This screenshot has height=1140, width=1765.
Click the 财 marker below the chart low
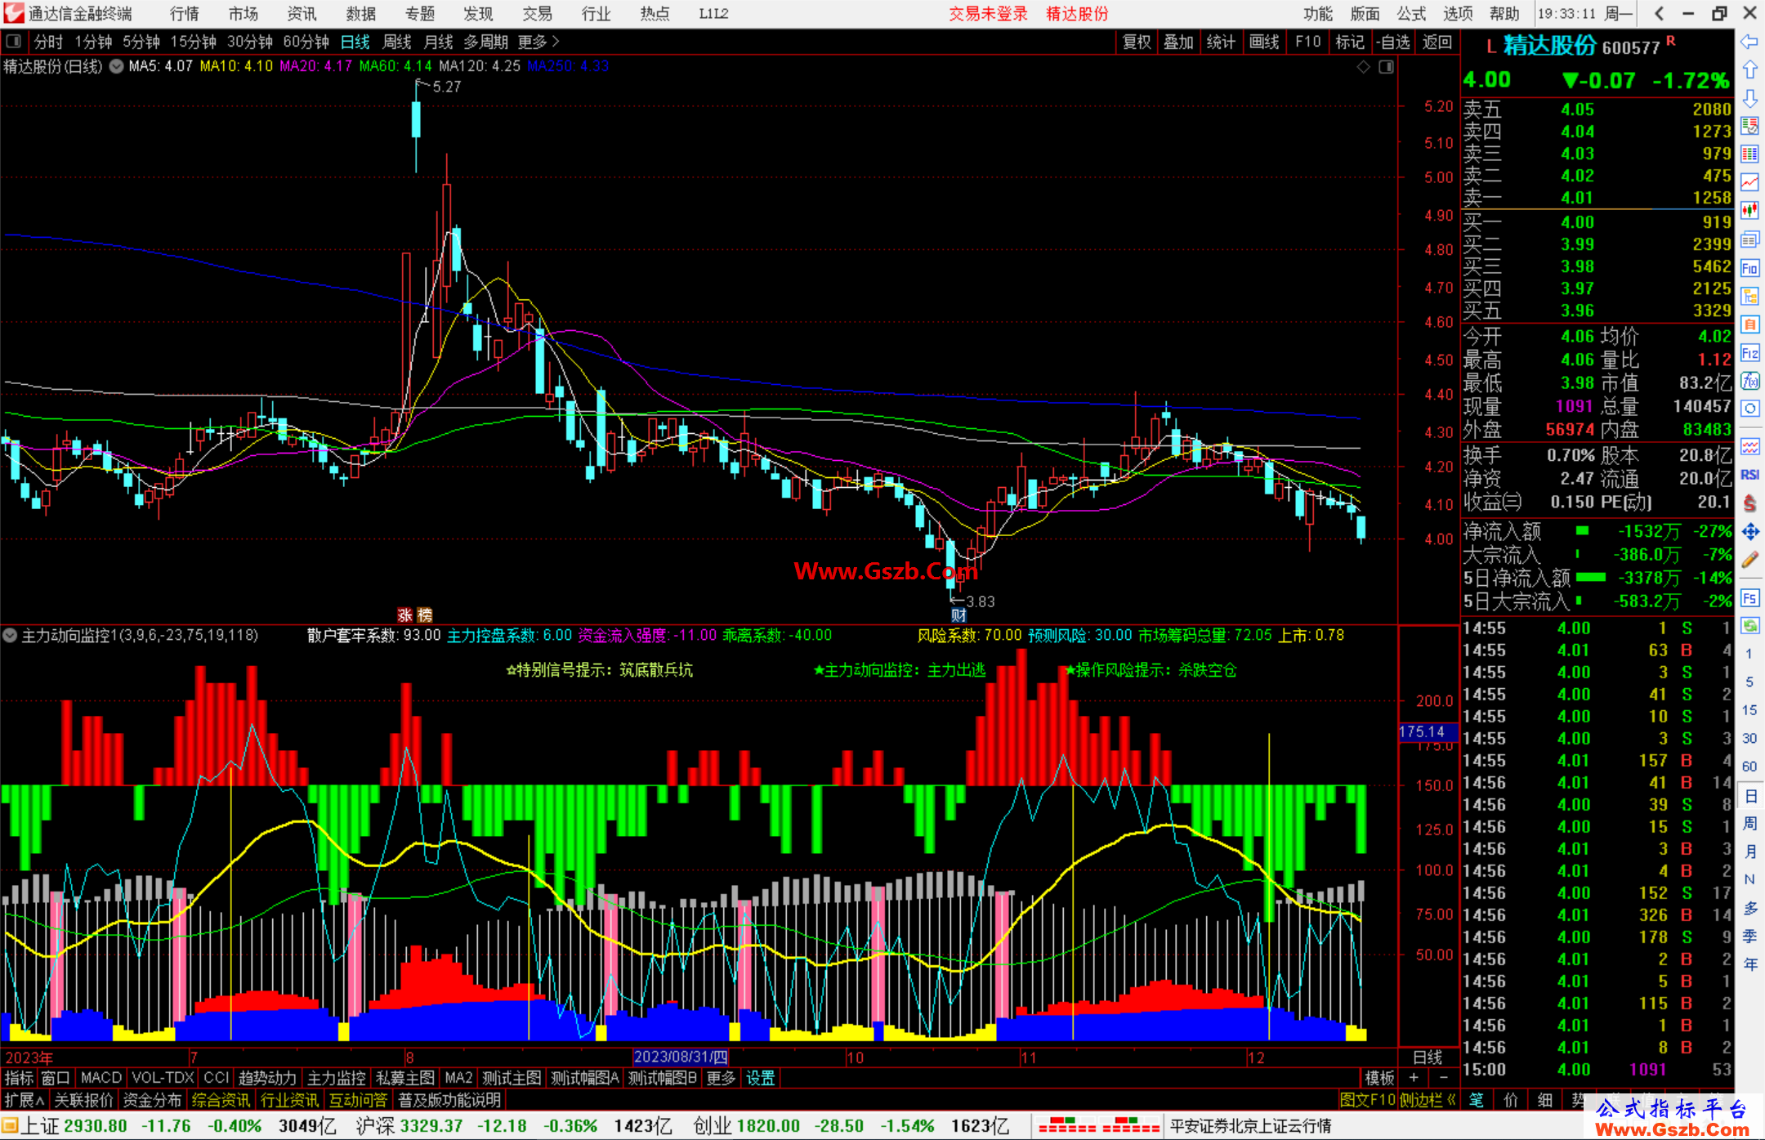pos(958,615)
